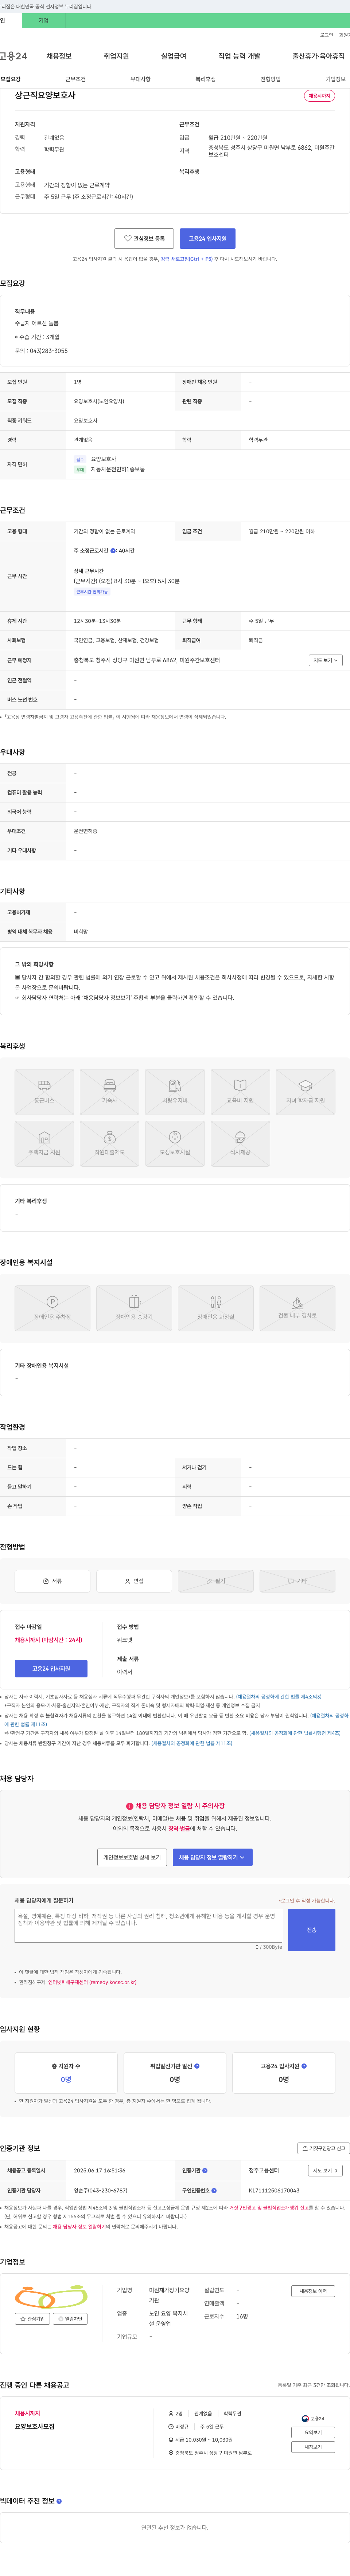Click the 필기 written test step tile
The height and width of the screenshot is (2576, 350).
[215, 1581]
